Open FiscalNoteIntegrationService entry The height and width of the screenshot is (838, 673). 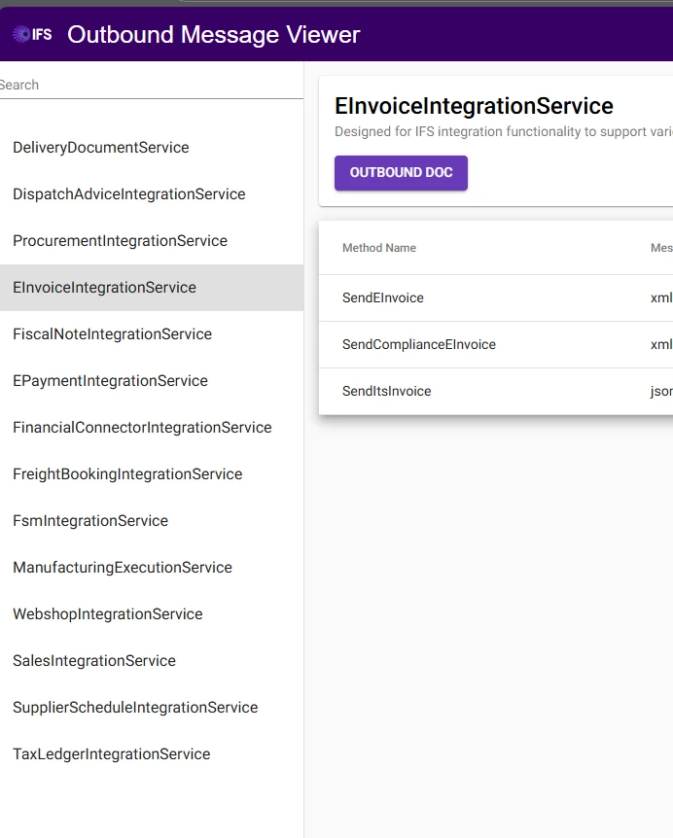click(x=152, y=334)
